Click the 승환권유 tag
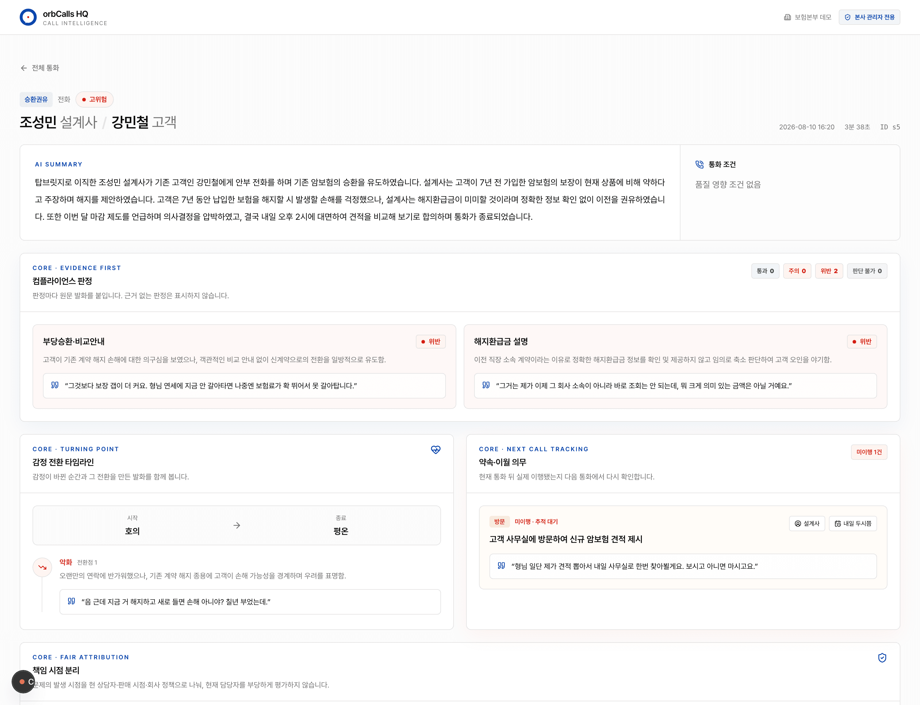The width and height of the screenshot is (920, 705). click(36, 99)
